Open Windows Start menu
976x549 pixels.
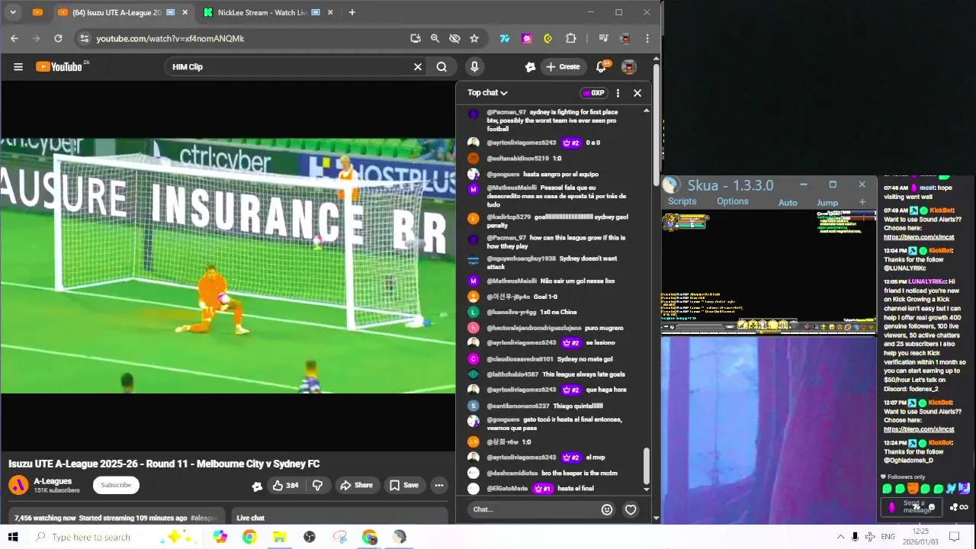tap(12, 537)
